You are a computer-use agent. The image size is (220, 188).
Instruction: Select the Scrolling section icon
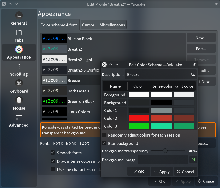19,66
